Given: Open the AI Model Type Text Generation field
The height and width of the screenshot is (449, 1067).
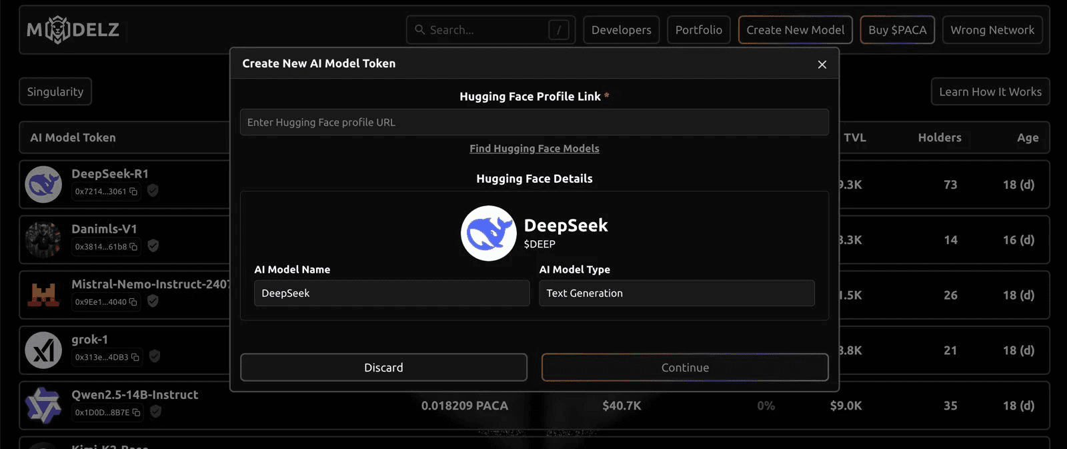Looking at the screenshot, I should point(677,293).
